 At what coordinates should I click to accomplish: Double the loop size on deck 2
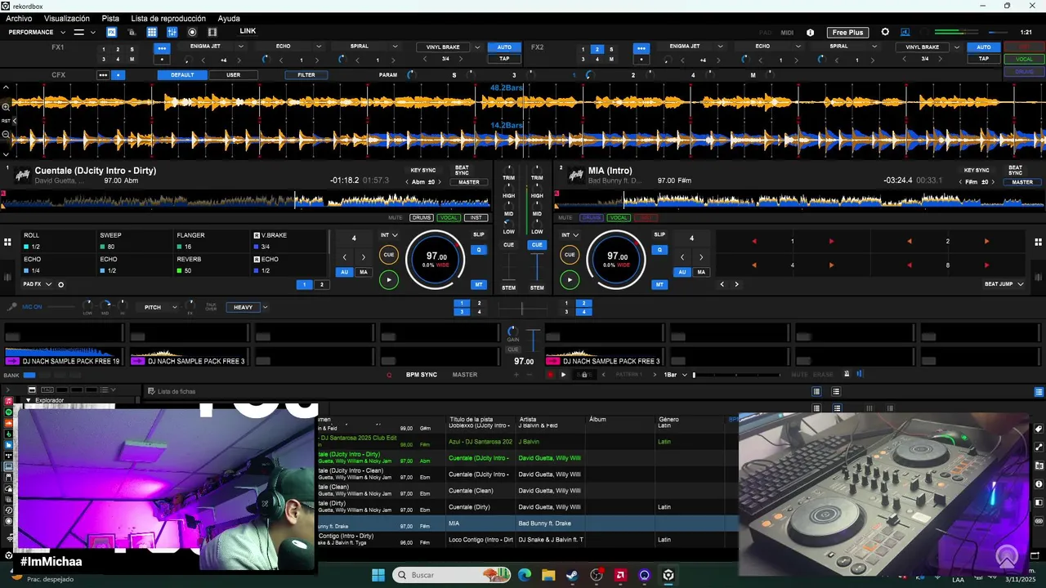click(x=700, y=257)
